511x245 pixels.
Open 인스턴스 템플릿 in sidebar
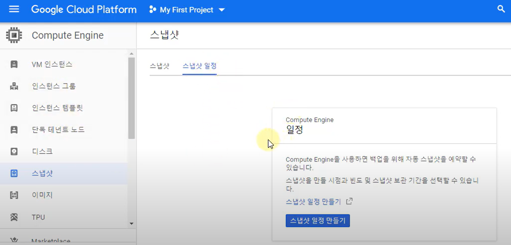[64, 108]
